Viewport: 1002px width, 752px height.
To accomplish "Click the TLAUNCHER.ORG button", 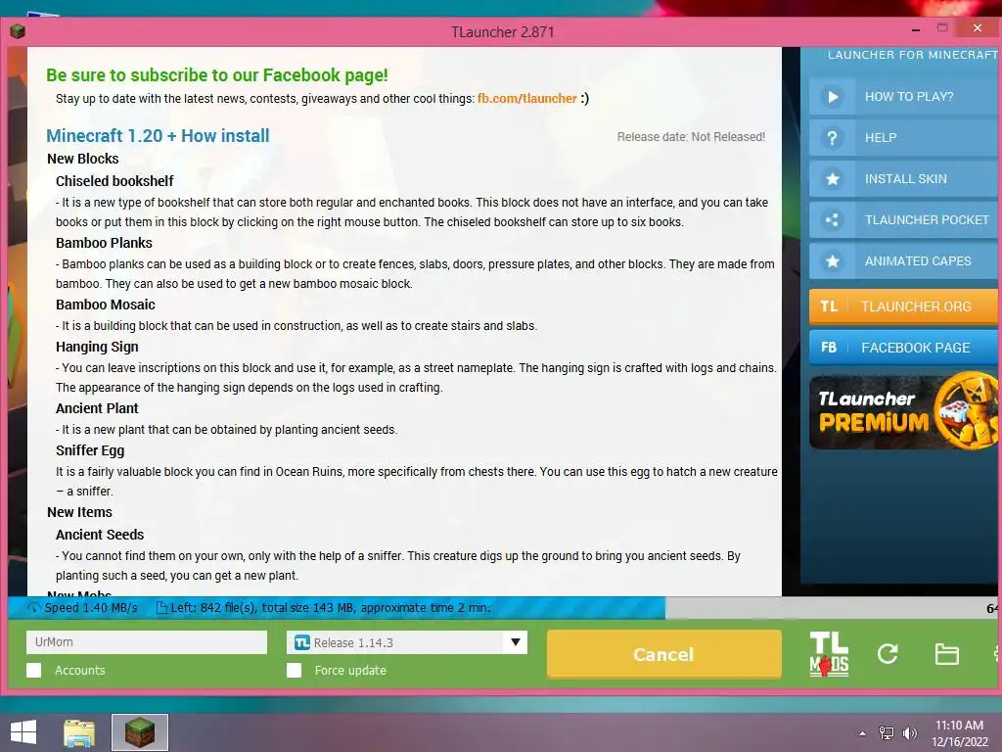I will [x=905, y=306].
